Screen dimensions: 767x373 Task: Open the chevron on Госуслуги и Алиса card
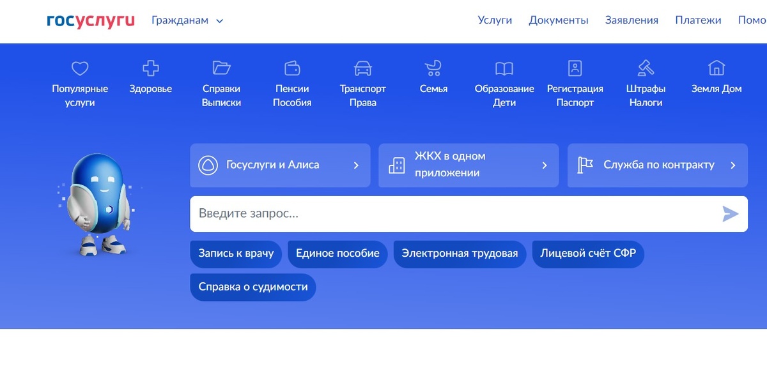tap(356, 165)
